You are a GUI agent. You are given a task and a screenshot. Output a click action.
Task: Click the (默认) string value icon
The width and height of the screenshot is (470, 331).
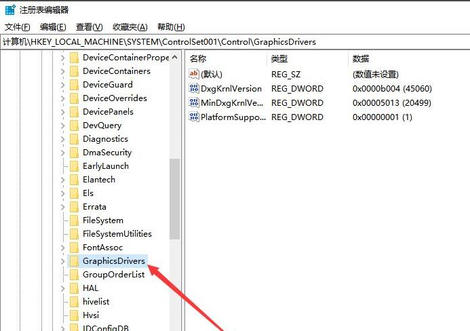pyautogui.click(x=194, y=74)
